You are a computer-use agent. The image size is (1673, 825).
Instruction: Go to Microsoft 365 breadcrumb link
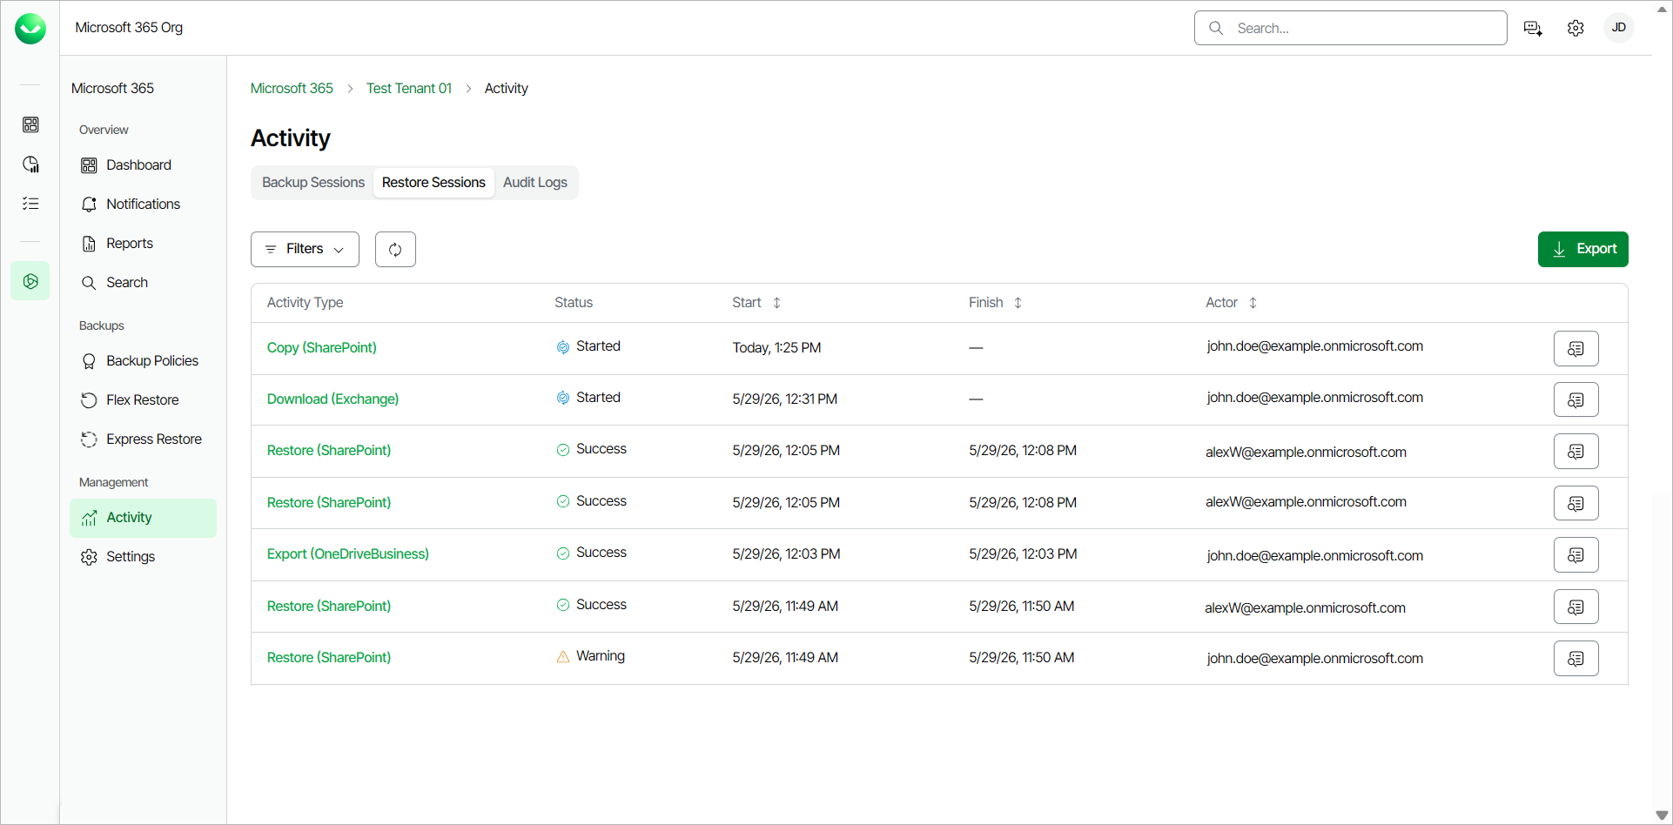292,89
